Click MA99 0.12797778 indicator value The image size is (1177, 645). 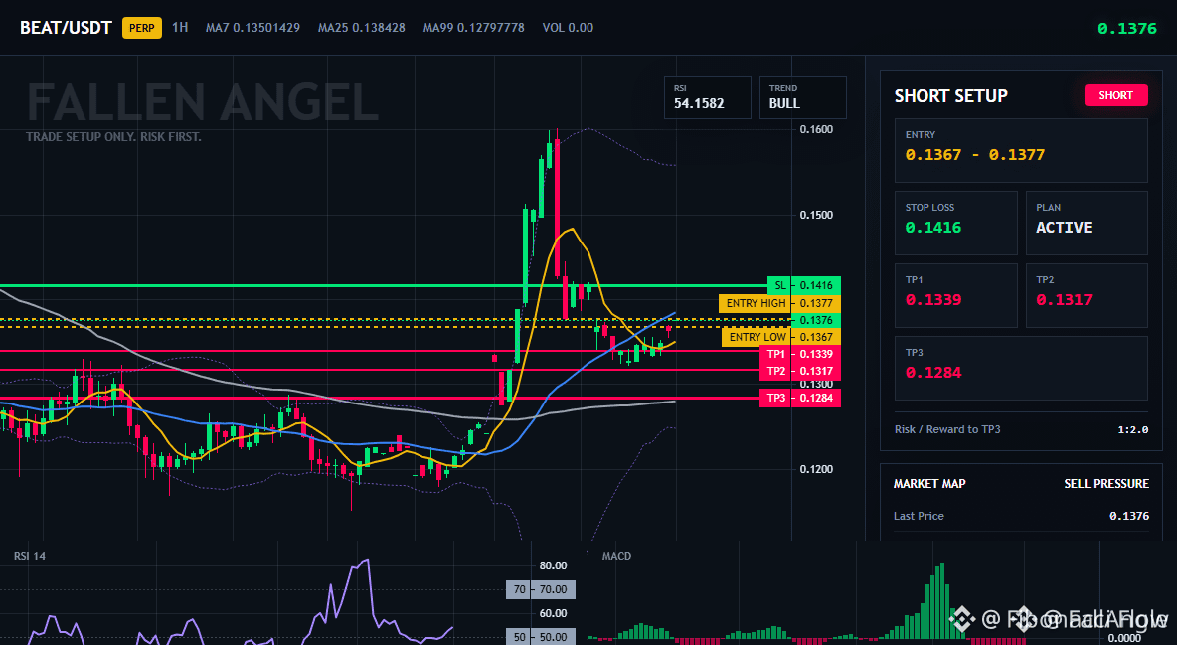473,28
